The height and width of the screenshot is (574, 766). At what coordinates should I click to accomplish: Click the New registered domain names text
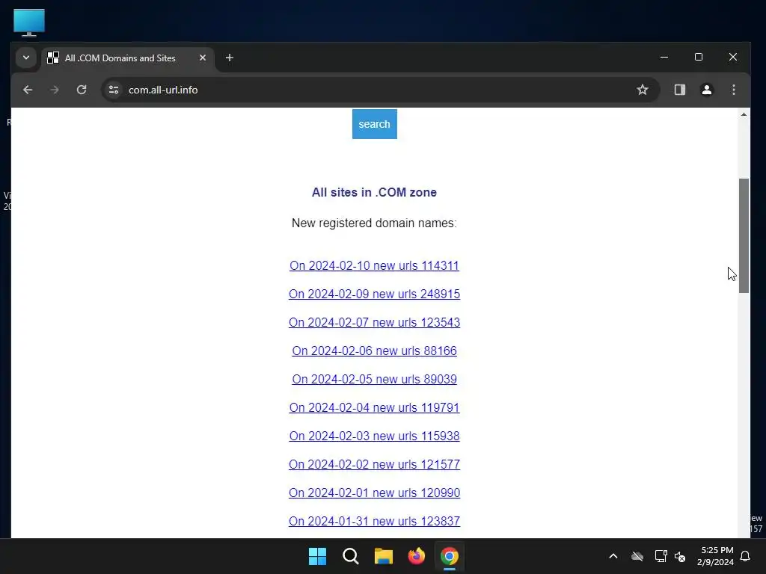pos(374,223)
